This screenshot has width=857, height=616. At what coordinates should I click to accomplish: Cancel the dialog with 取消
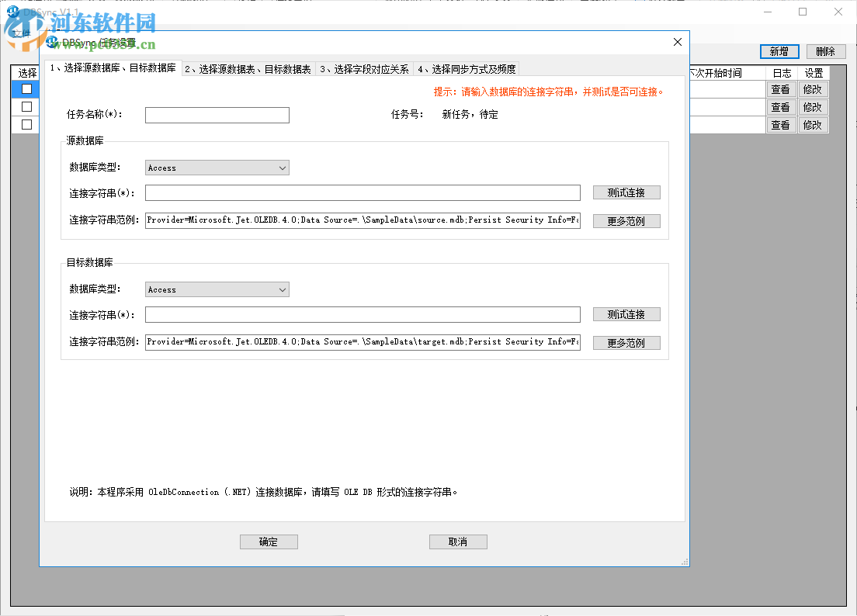coord(458,542)
